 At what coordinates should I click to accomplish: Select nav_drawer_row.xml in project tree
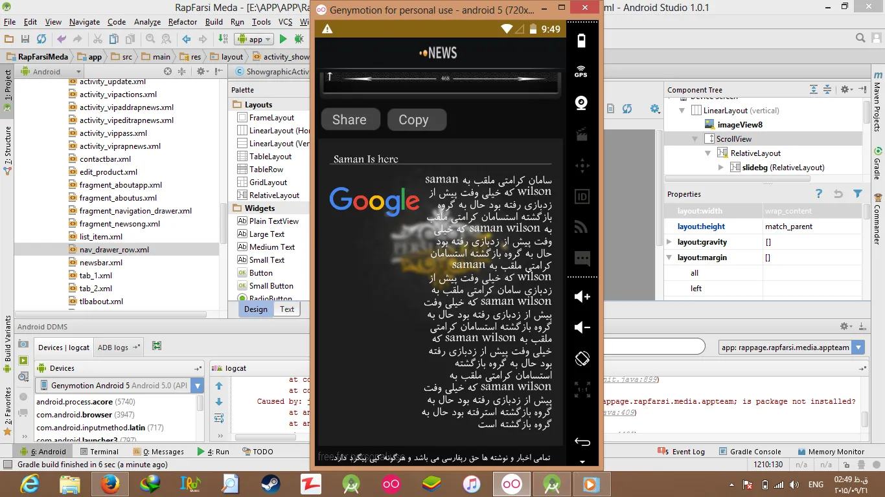coord(114,250)
